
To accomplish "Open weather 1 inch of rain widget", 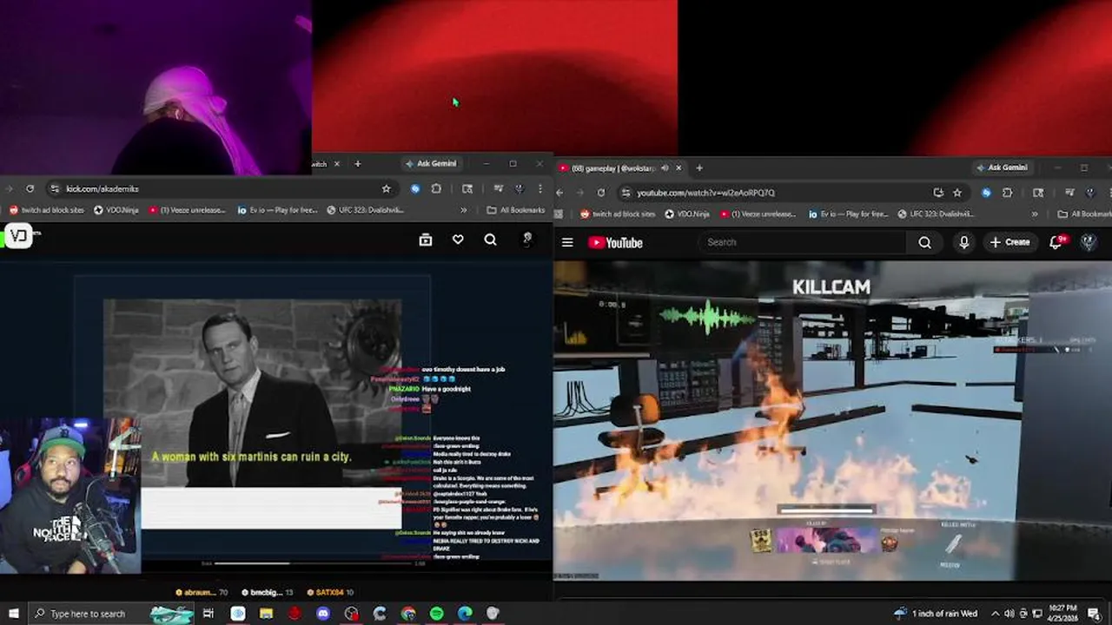I will (x=934, y=614).
